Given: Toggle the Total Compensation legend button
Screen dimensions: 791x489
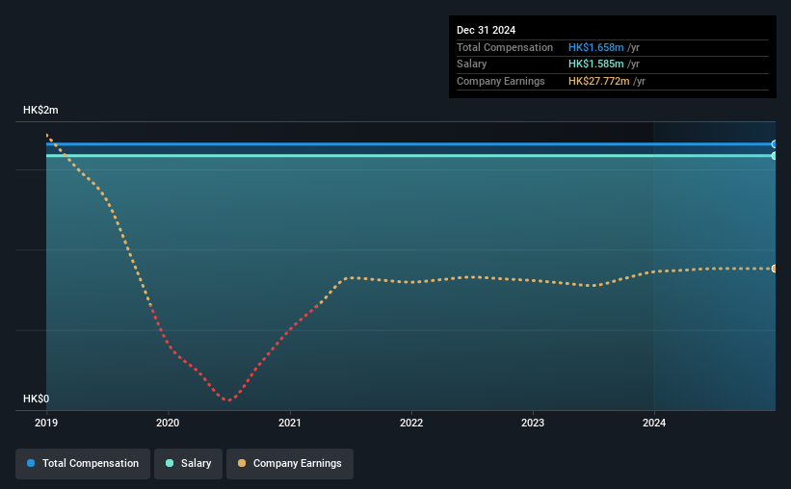Looking at the screenshot, I should click(x=83, y=464).
